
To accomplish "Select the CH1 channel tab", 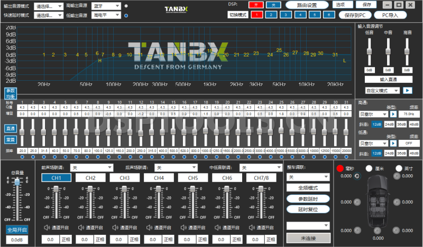I will coord(56,178).
